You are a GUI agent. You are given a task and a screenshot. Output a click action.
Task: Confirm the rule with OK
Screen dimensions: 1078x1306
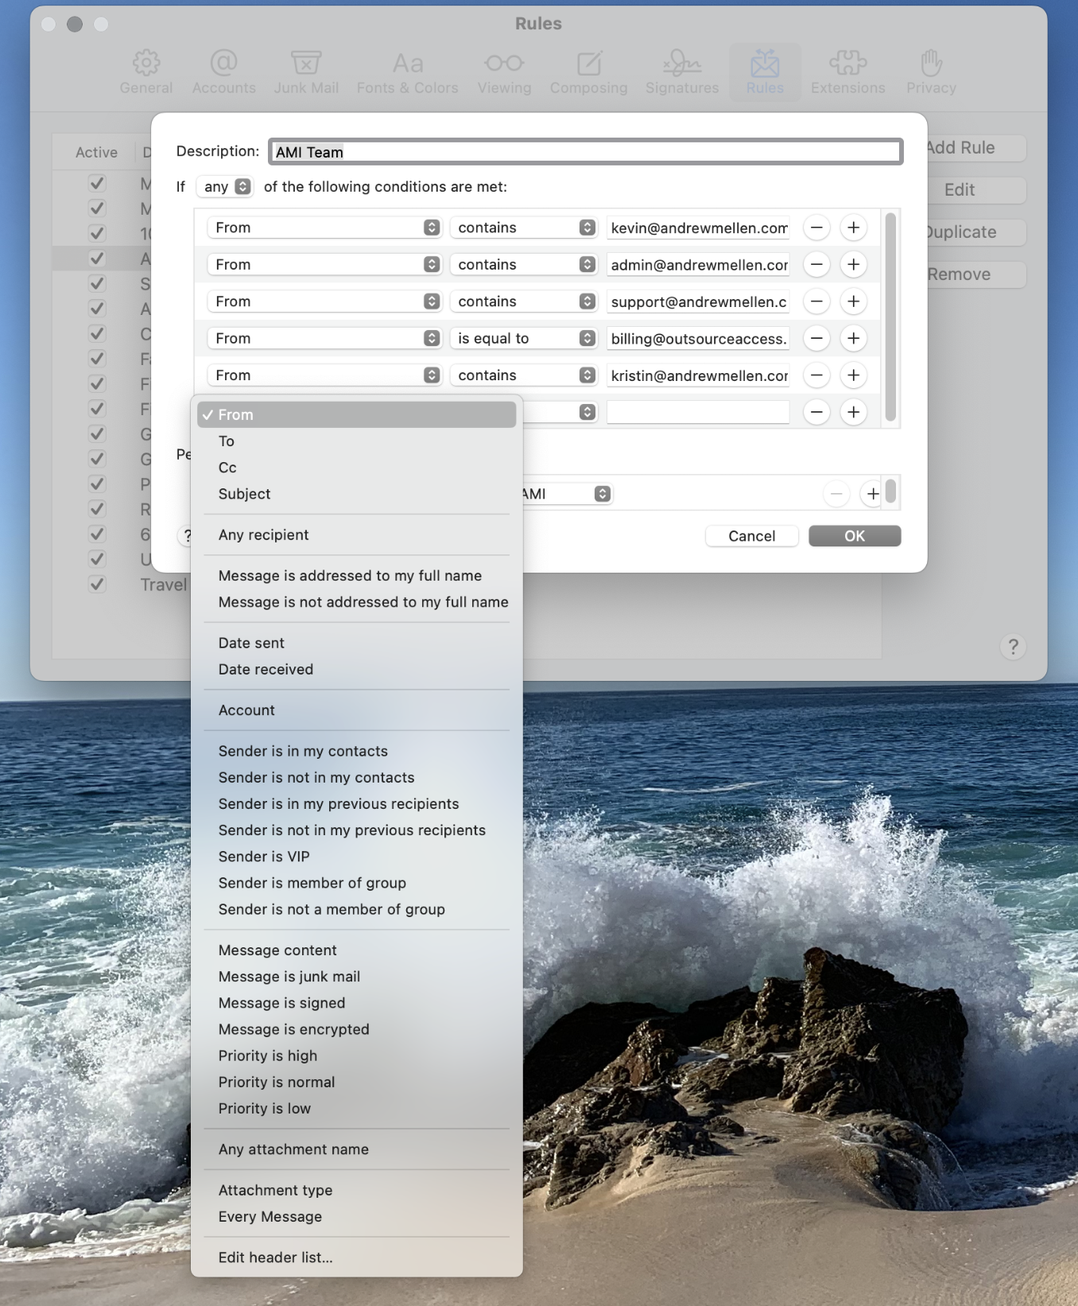855,536
